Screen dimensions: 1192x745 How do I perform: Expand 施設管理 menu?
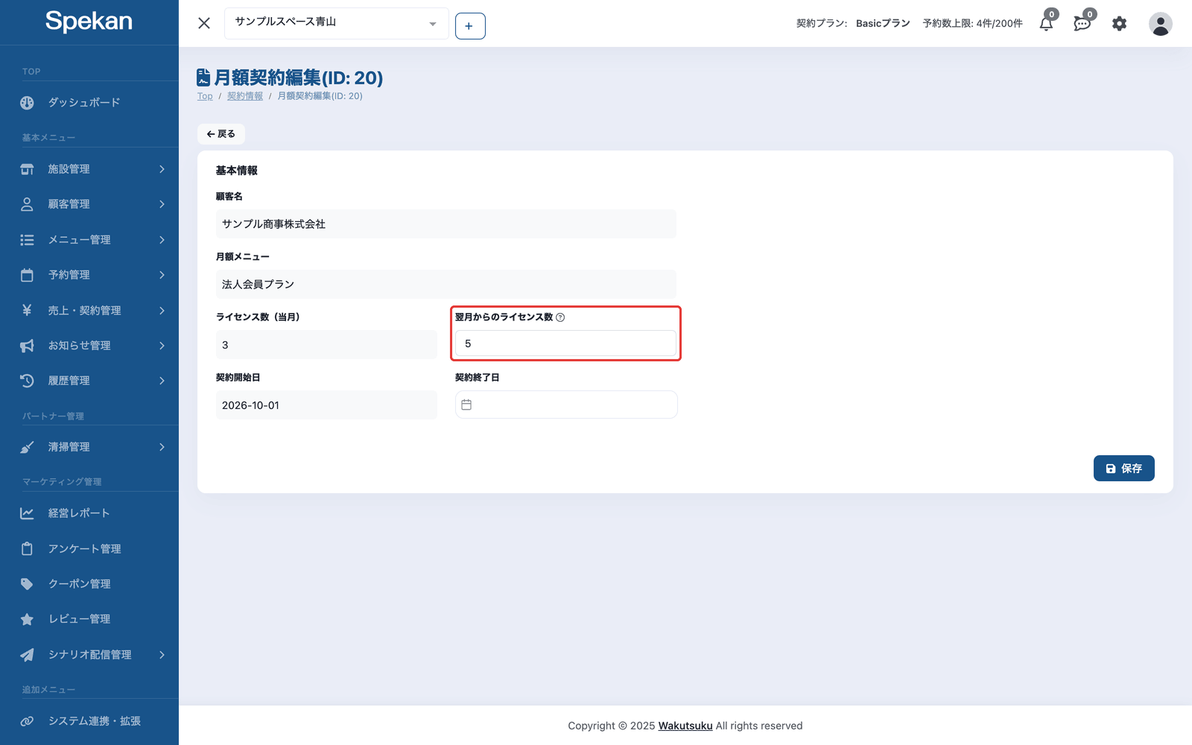(x=89, y=169)
